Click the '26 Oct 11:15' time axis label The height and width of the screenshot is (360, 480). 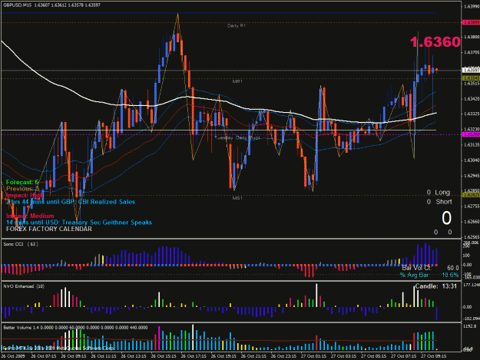tap(104, 356)
